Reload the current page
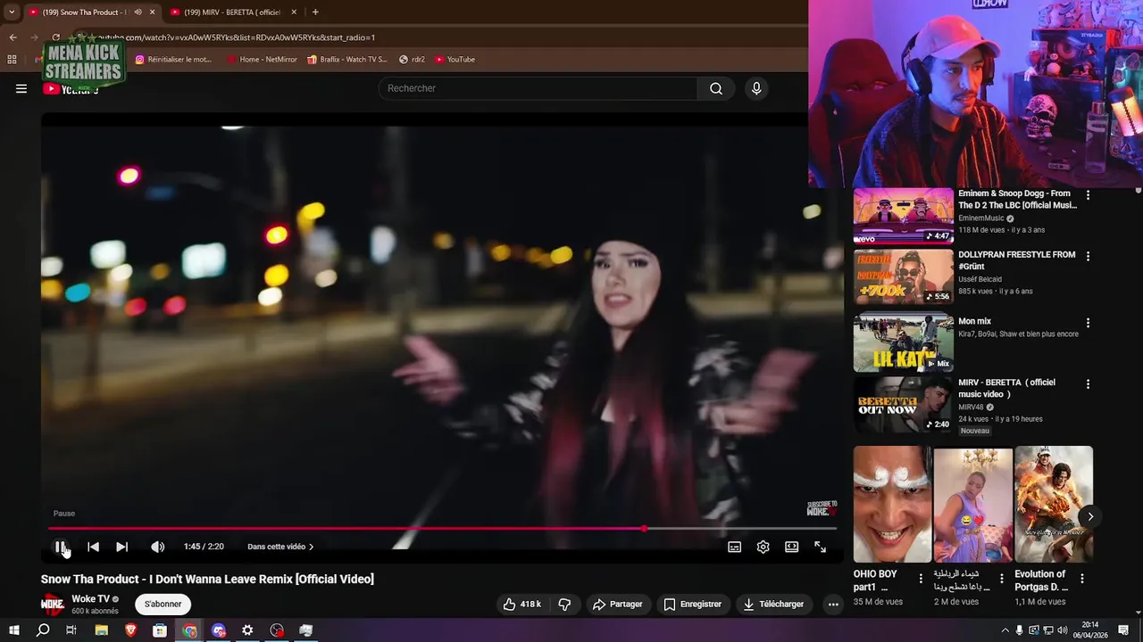This screenshot has height=642, width=1143. [x=55, y=37]
